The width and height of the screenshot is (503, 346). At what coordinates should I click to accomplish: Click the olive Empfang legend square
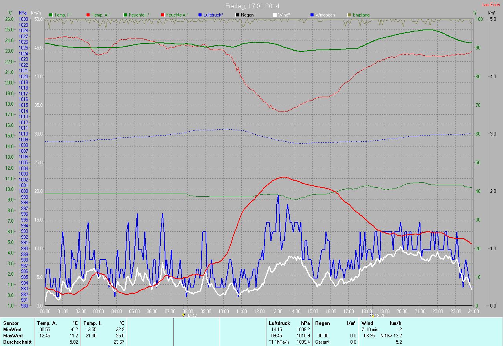click(349, 15)
